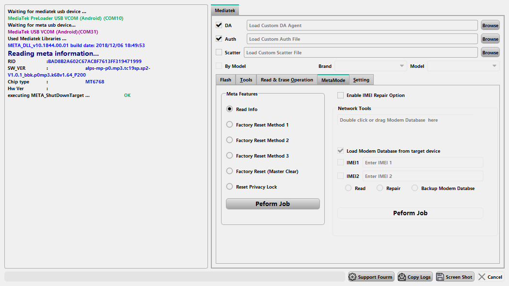The width and height of the screenshot is (509, 286).
Task: Check the IMEI2 checkbox
Action: coord(340,176)
